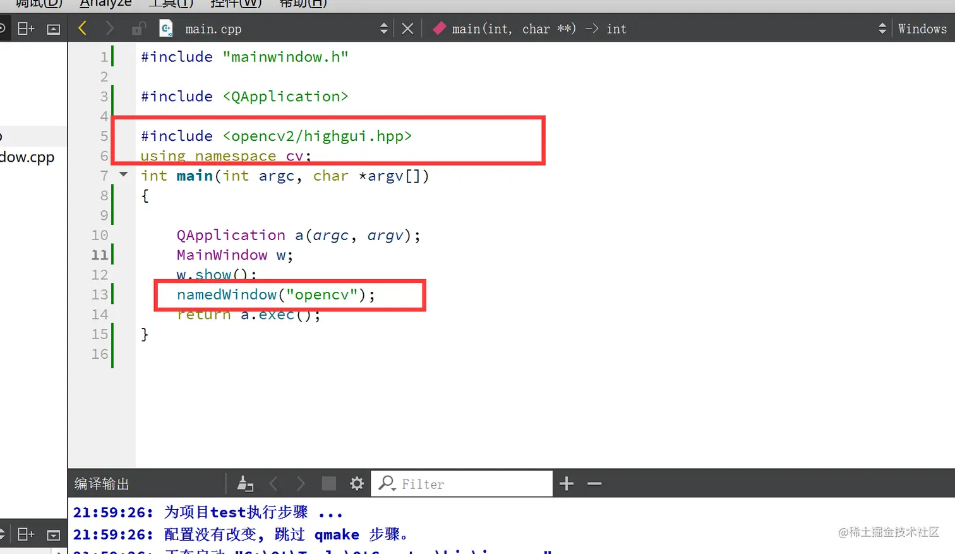Screen dimensions: 955x554
Task: Click the 为项目test执行步骤 output line
Action: (x=208, y=512)
